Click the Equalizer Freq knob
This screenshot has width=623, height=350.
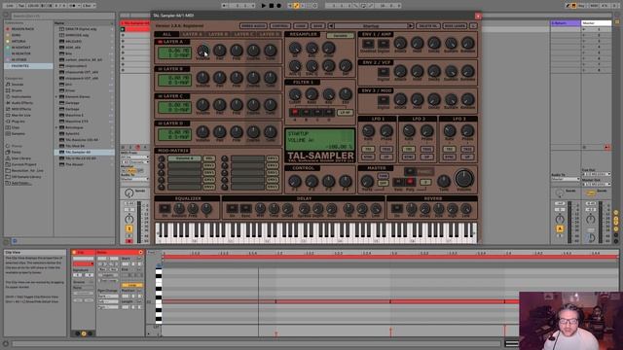(x=193, y=208)
